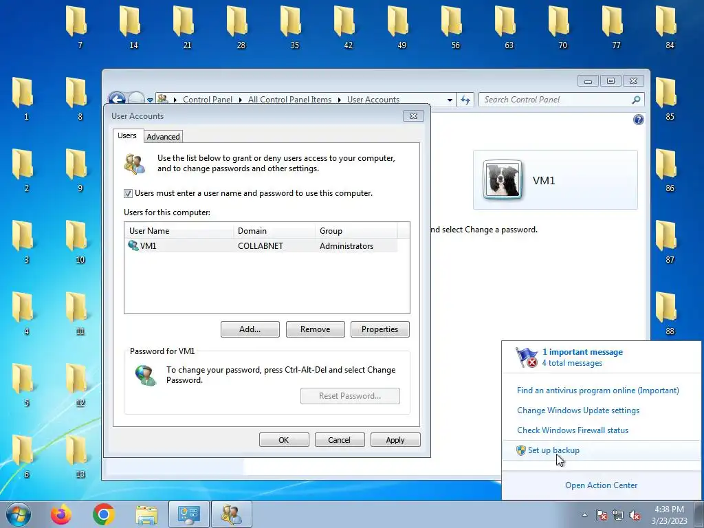Confirm with the OK button
The height and width of the screenshot is (528, 704).
click(284, 440)
